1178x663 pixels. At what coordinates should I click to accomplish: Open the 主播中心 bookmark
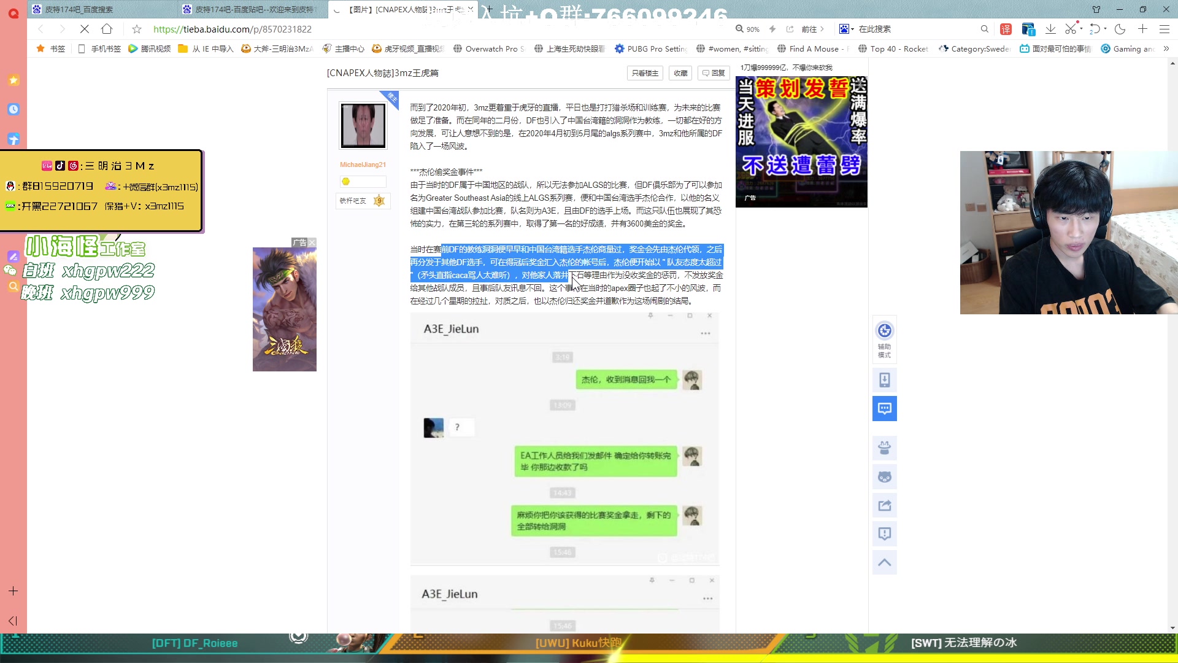(343, 48)
